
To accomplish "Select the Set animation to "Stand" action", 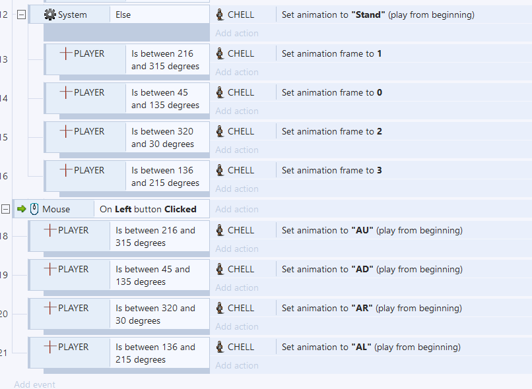I will click(x=378, y=15).
